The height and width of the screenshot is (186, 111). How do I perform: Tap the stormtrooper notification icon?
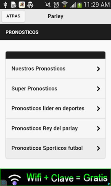(x=30, y=5)
